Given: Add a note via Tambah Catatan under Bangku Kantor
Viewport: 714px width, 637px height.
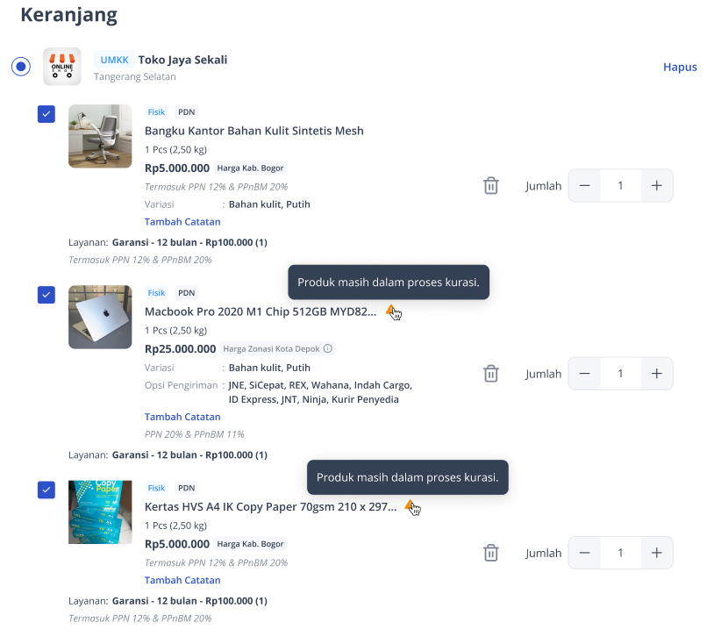Looking at the screenshot, I should tap(182, 222).
